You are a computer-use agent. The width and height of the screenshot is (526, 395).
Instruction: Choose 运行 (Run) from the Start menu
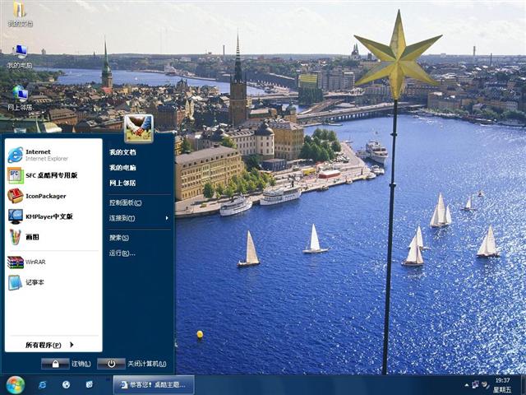coord(122,253)
